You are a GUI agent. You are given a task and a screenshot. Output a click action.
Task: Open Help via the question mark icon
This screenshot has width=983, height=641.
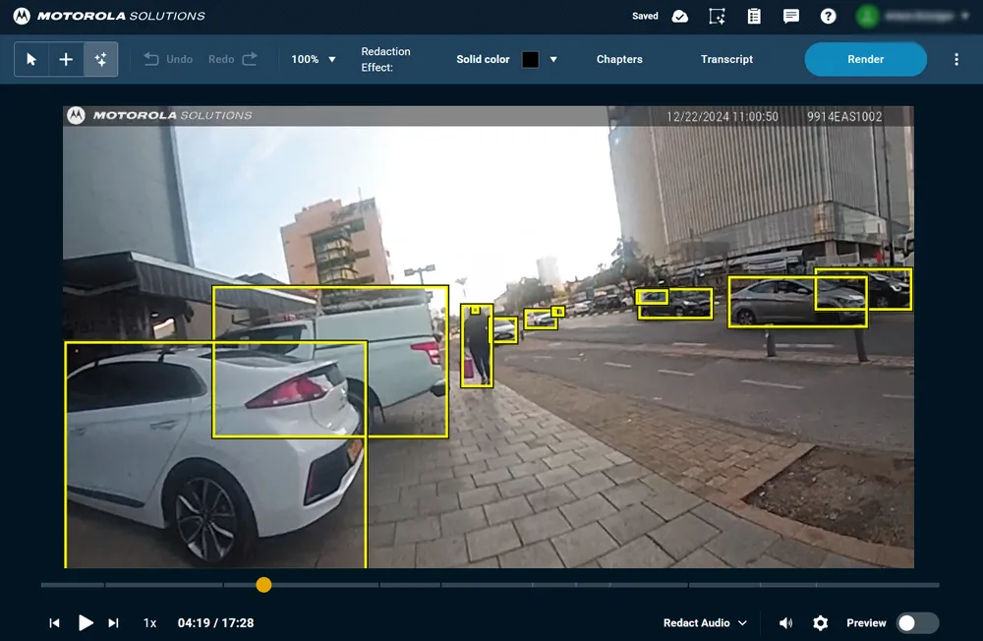[x=828, y=16]
